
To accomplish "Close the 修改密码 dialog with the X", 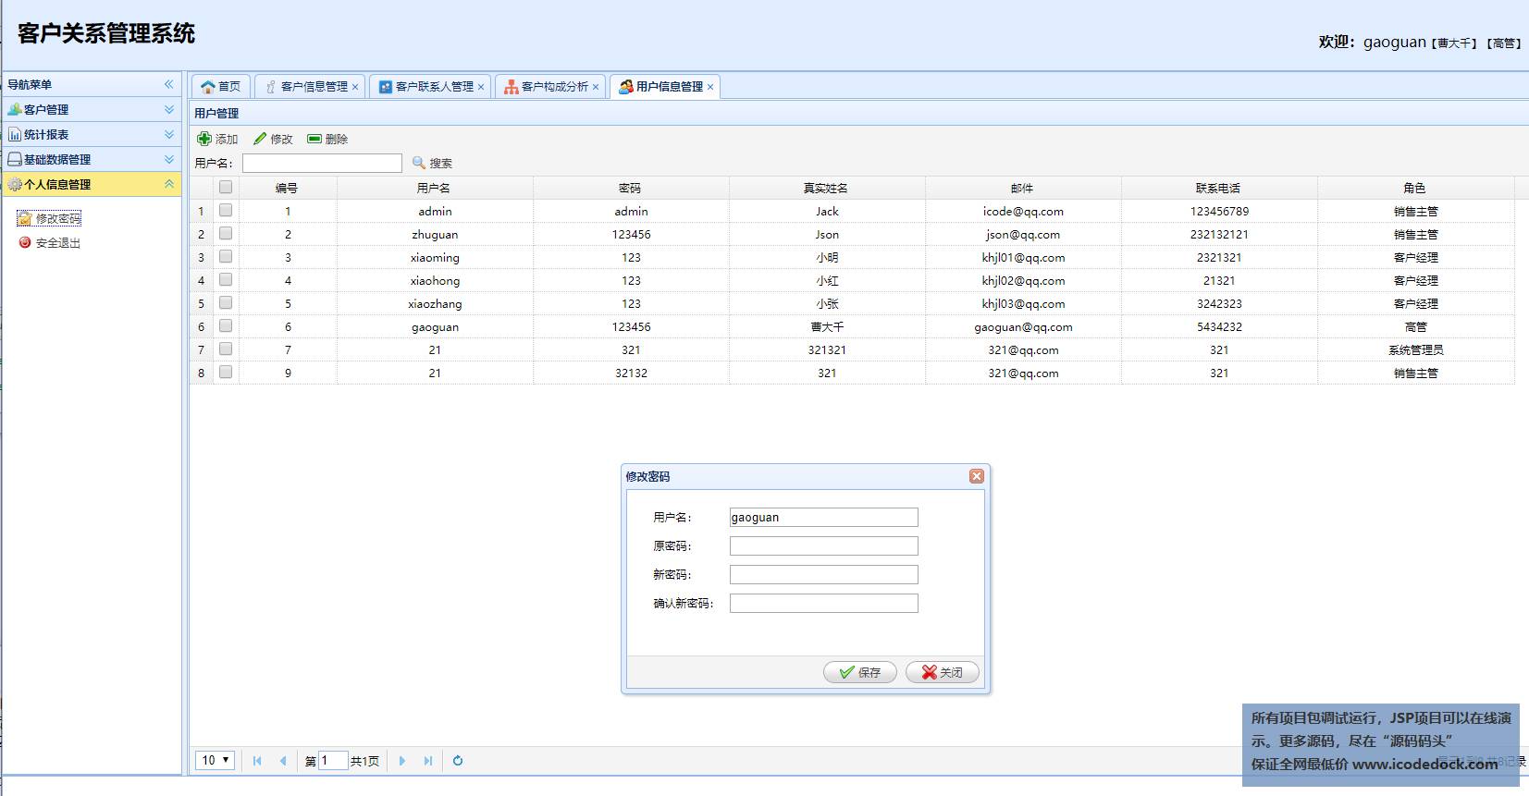I will tap(977, 476).
